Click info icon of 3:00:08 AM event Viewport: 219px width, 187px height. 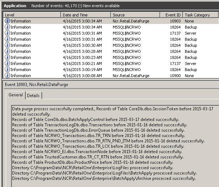(7, 75)
